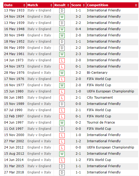Sort Competition column using its arrows
The width and height of the screenshot is (139, 176).
click(x=136, y=5)
